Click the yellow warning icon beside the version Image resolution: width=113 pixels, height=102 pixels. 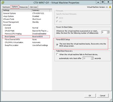(x=110, y=7)
